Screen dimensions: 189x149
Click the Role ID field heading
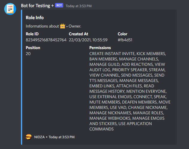click(32, 34)
